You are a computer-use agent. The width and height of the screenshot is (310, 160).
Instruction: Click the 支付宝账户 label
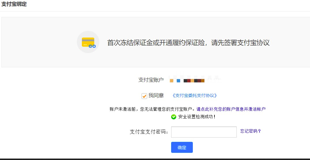tap(151, 80)
